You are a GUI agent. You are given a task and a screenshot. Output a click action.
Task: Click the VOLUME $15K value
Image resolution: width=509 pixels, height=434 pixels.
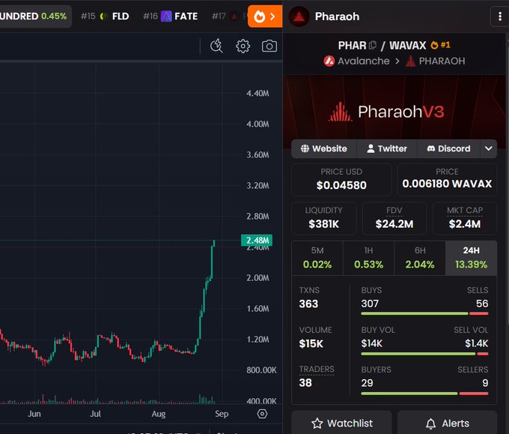coord(311,343)
